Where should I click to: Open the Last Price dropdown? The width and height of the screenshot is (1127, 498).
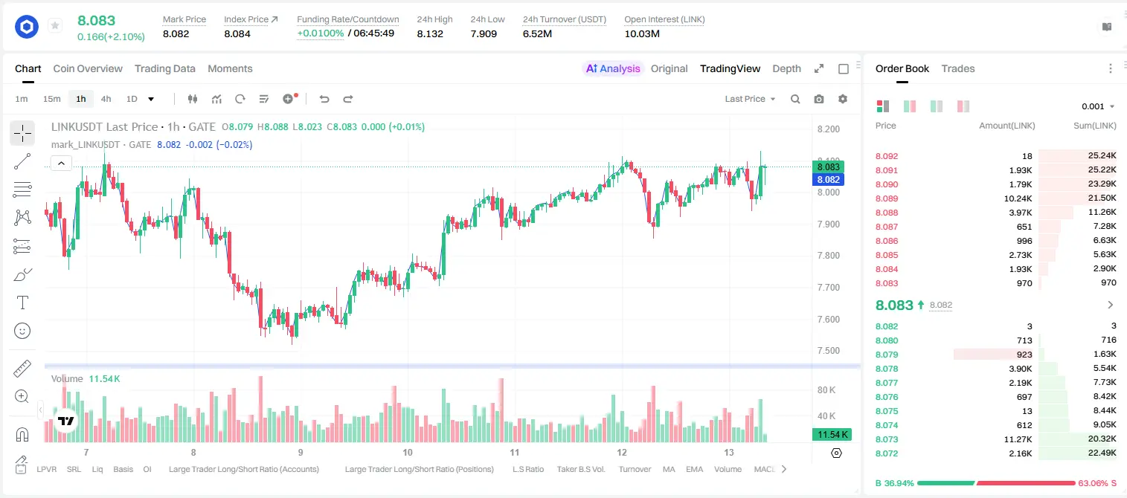click(750, 99)
